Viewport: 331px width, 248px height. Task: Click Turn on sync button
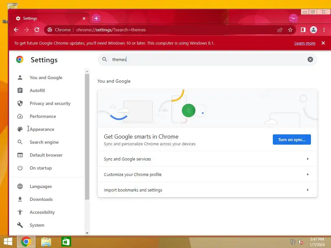click(x=292, y=139)
